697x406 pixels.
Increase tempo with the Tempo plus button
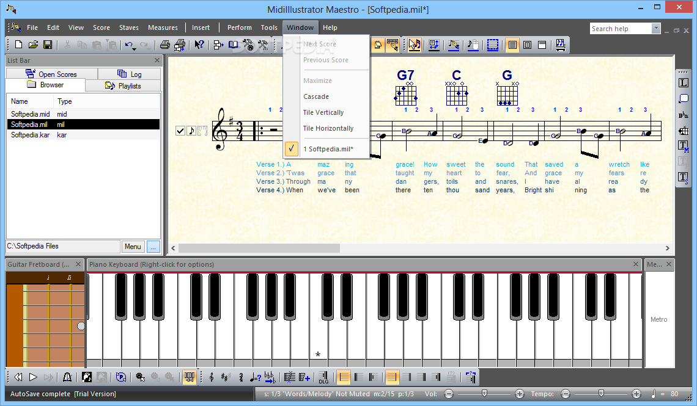[636, 394]
